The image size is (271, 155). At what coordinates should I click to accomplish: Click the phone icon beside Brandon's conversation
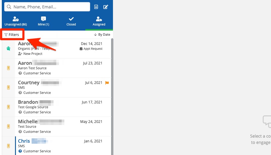(x=8, y=107)
